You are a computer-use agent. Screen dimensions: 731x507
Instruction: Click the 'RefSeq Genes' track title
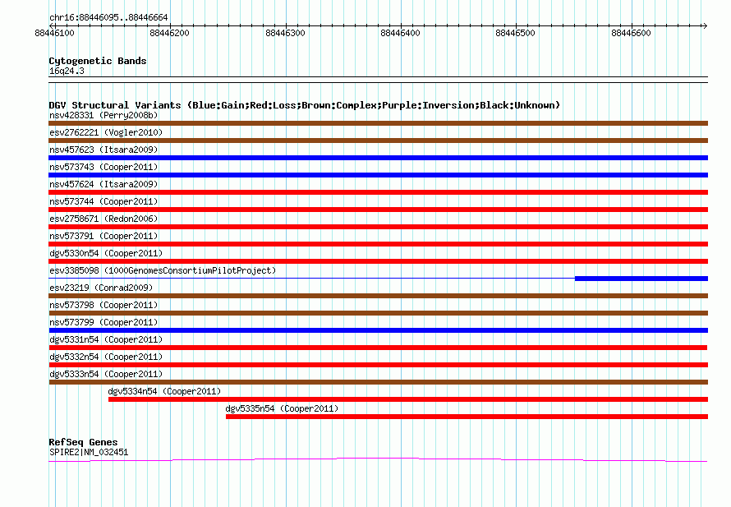coord(83,442)
